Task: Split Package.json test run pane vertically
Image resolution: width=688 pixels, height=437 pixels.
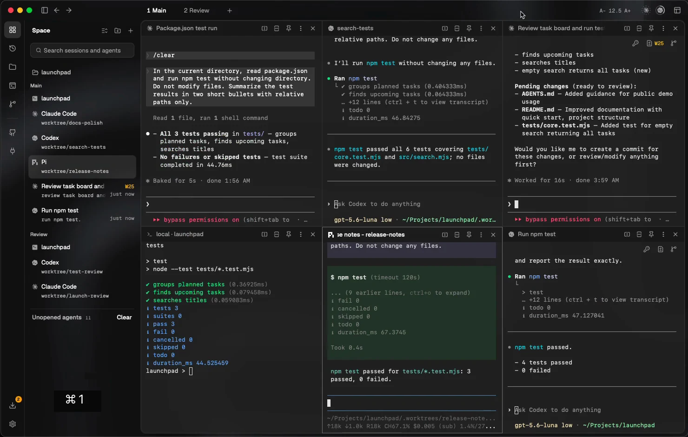Action: pos(265,28)
